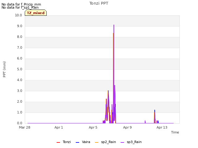The image size is (198, 148).
Task: Click the orange sp2_Rain peak near 8.4
Action: pos(113,33)
